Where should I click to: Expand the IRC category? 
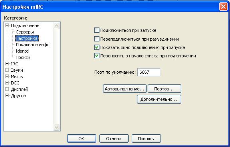pyautogui.click(x=7, y=64)
